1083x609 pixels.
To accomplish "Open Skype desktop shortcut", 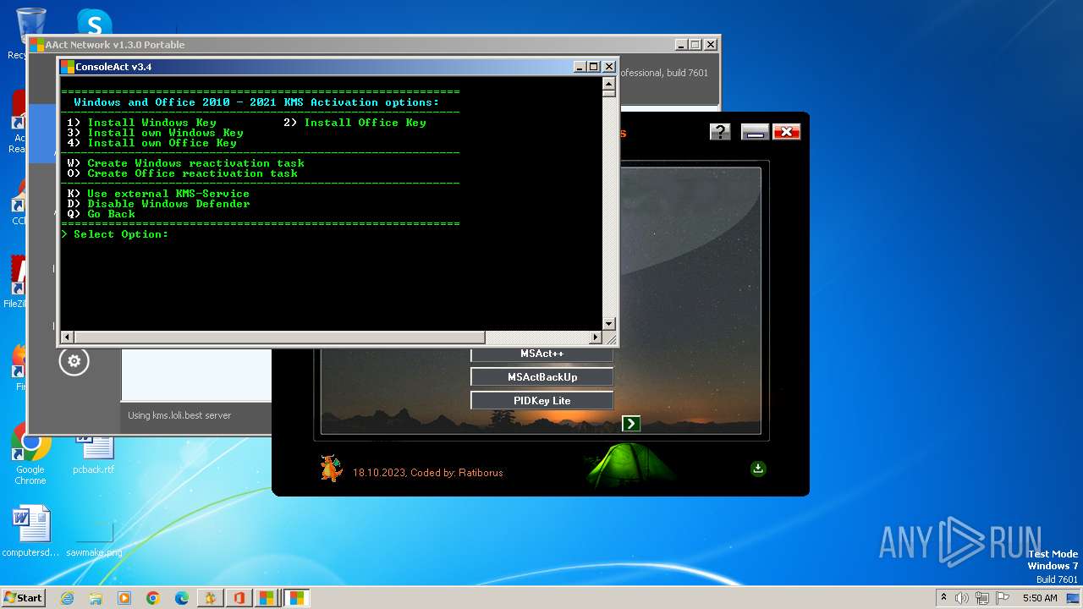I will tap(94, 22).
